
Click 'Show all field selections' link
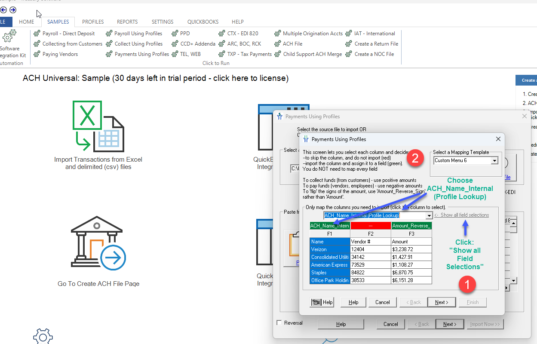point(462,215)
